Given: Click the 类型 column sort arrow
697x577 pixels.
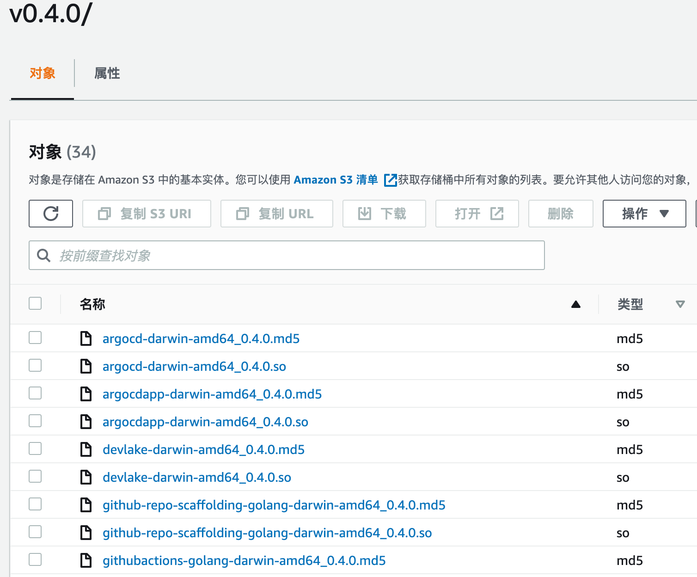Looking at the screenshot, I should (x=680, y=304).
